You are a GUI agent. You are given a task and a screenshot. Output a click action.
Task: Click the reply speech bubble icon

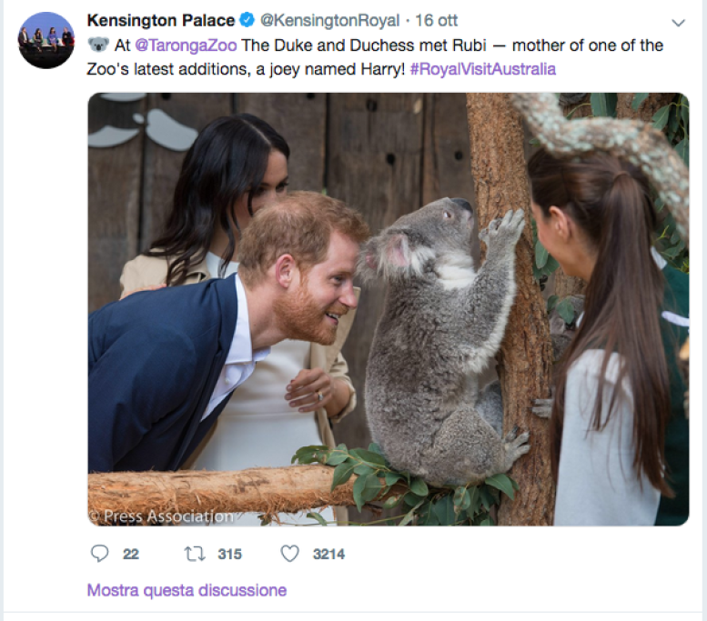100,553
